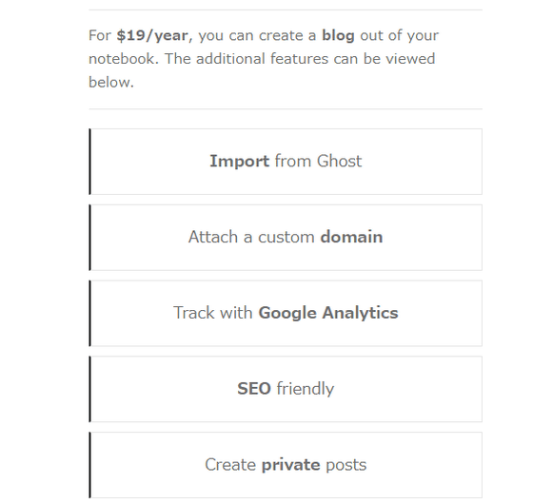
Task: Click the words Track with before Google
Action: click(213, 313)
